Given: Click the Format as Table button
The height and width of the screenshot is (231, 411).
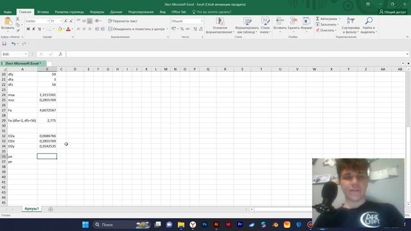Looking at the screenshot, I should point(247,25).
